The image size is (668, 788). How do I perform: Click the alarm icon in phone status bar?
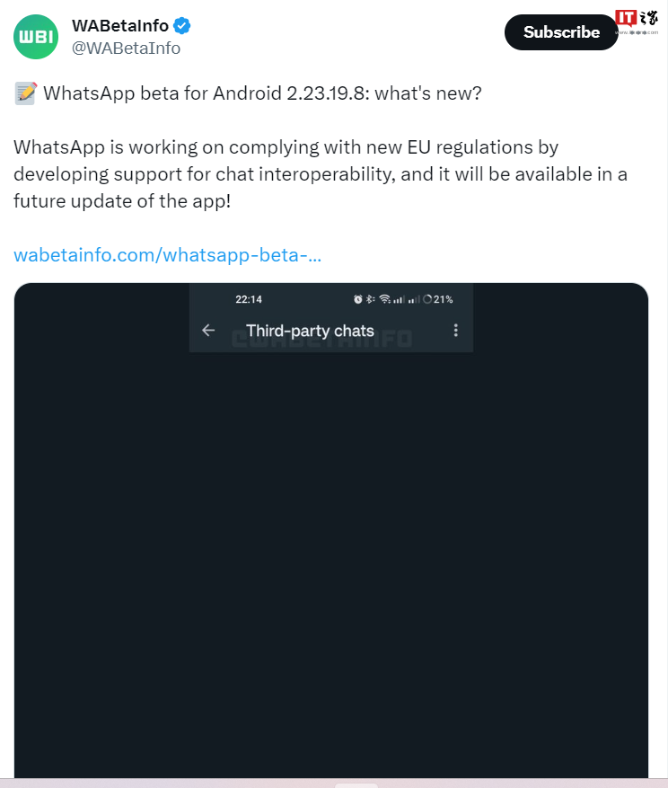click(x=357, y=299)
